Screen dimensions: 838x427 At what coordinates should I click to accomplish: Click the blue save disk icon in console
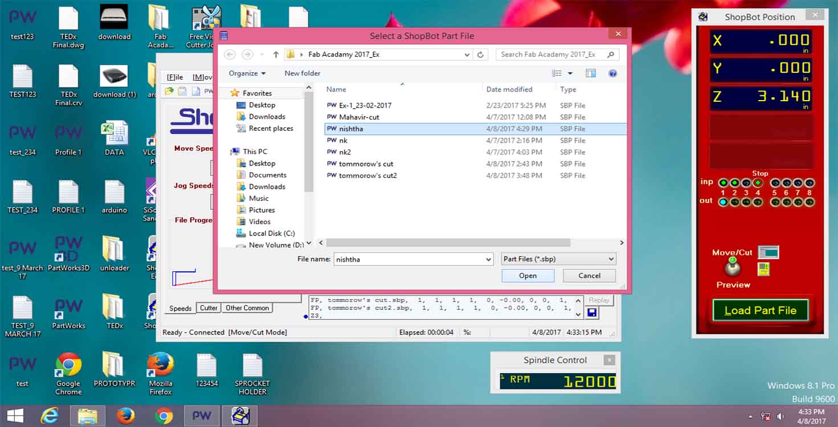[x=591, y=313]
